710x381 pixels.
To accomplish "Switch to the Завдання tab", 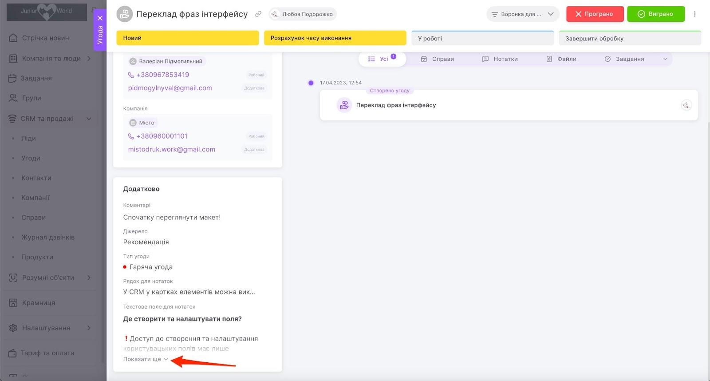I will 624,59.
